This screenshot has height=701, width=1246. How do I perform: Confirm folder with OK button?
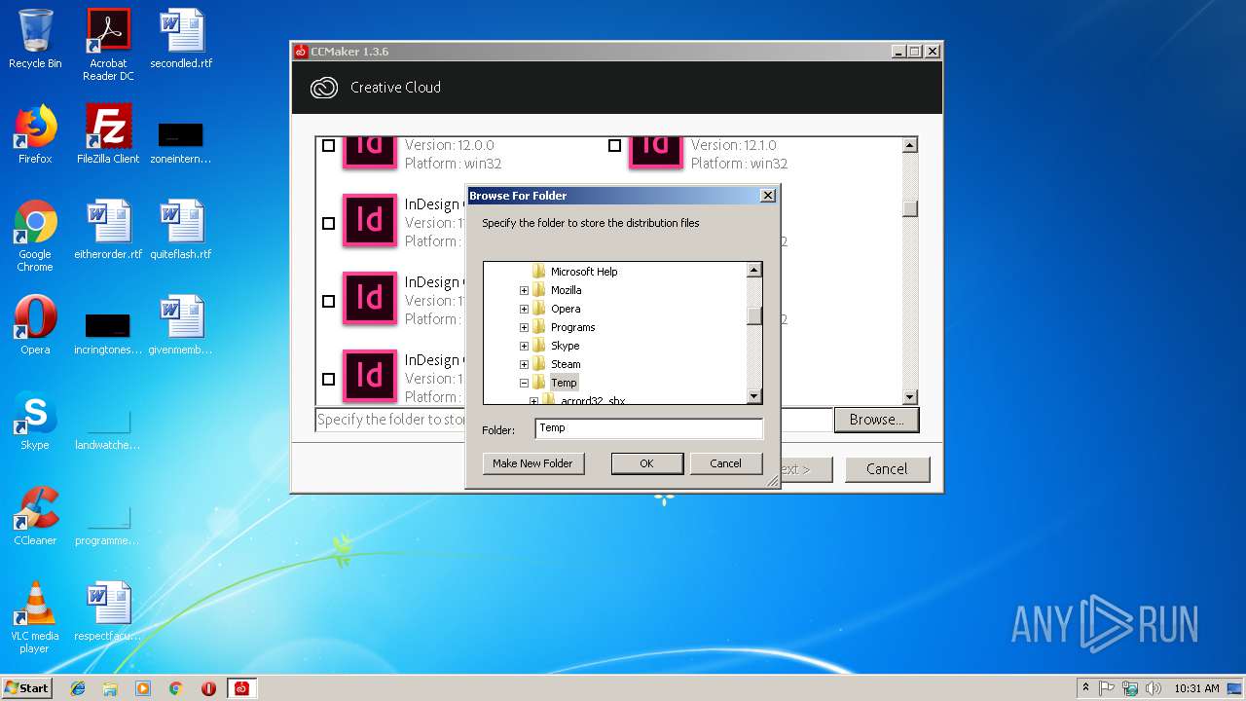646,463
